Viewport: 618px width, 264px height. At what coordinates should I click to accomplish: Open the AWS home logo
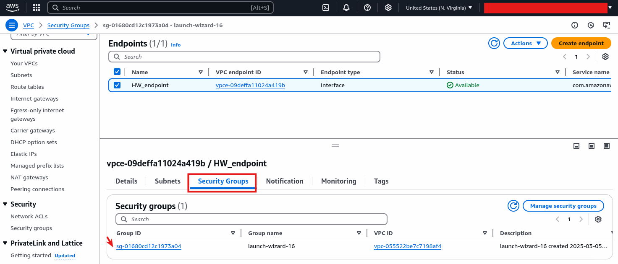pos(13,8)
